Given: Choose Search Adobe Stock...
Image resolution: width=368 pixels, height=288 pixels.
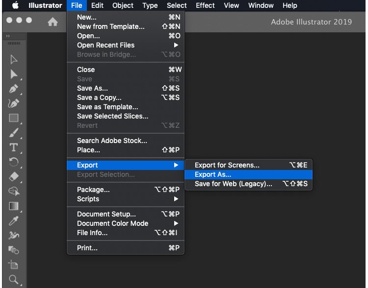Looking at the screenshot, I should click(x=126, y=141).
